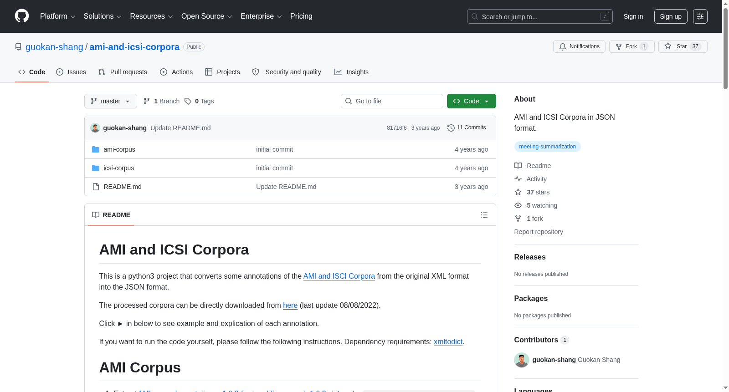The height and width of the screenshot is (392, 729).
Task: Switch to the Code tab
Action: 32,72
